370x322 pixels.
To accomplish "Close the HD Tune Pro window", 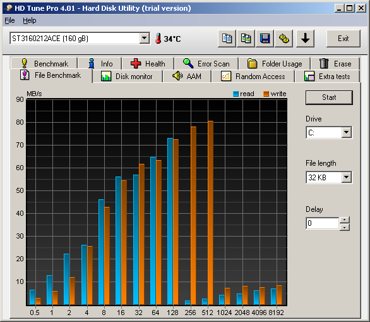I will 361,8.
